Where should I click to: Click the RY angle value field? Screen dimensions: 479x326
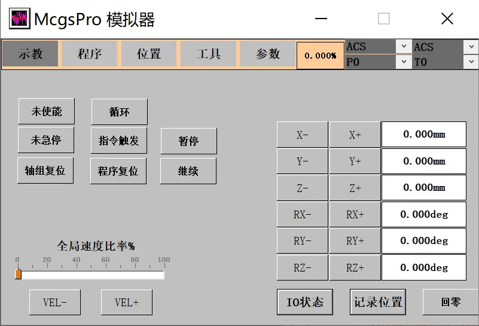pos(424,240)
